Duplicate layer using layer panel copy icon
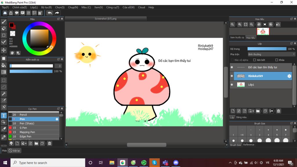The width and height of the screenshot is (297, 167). [x=265, y=111]
